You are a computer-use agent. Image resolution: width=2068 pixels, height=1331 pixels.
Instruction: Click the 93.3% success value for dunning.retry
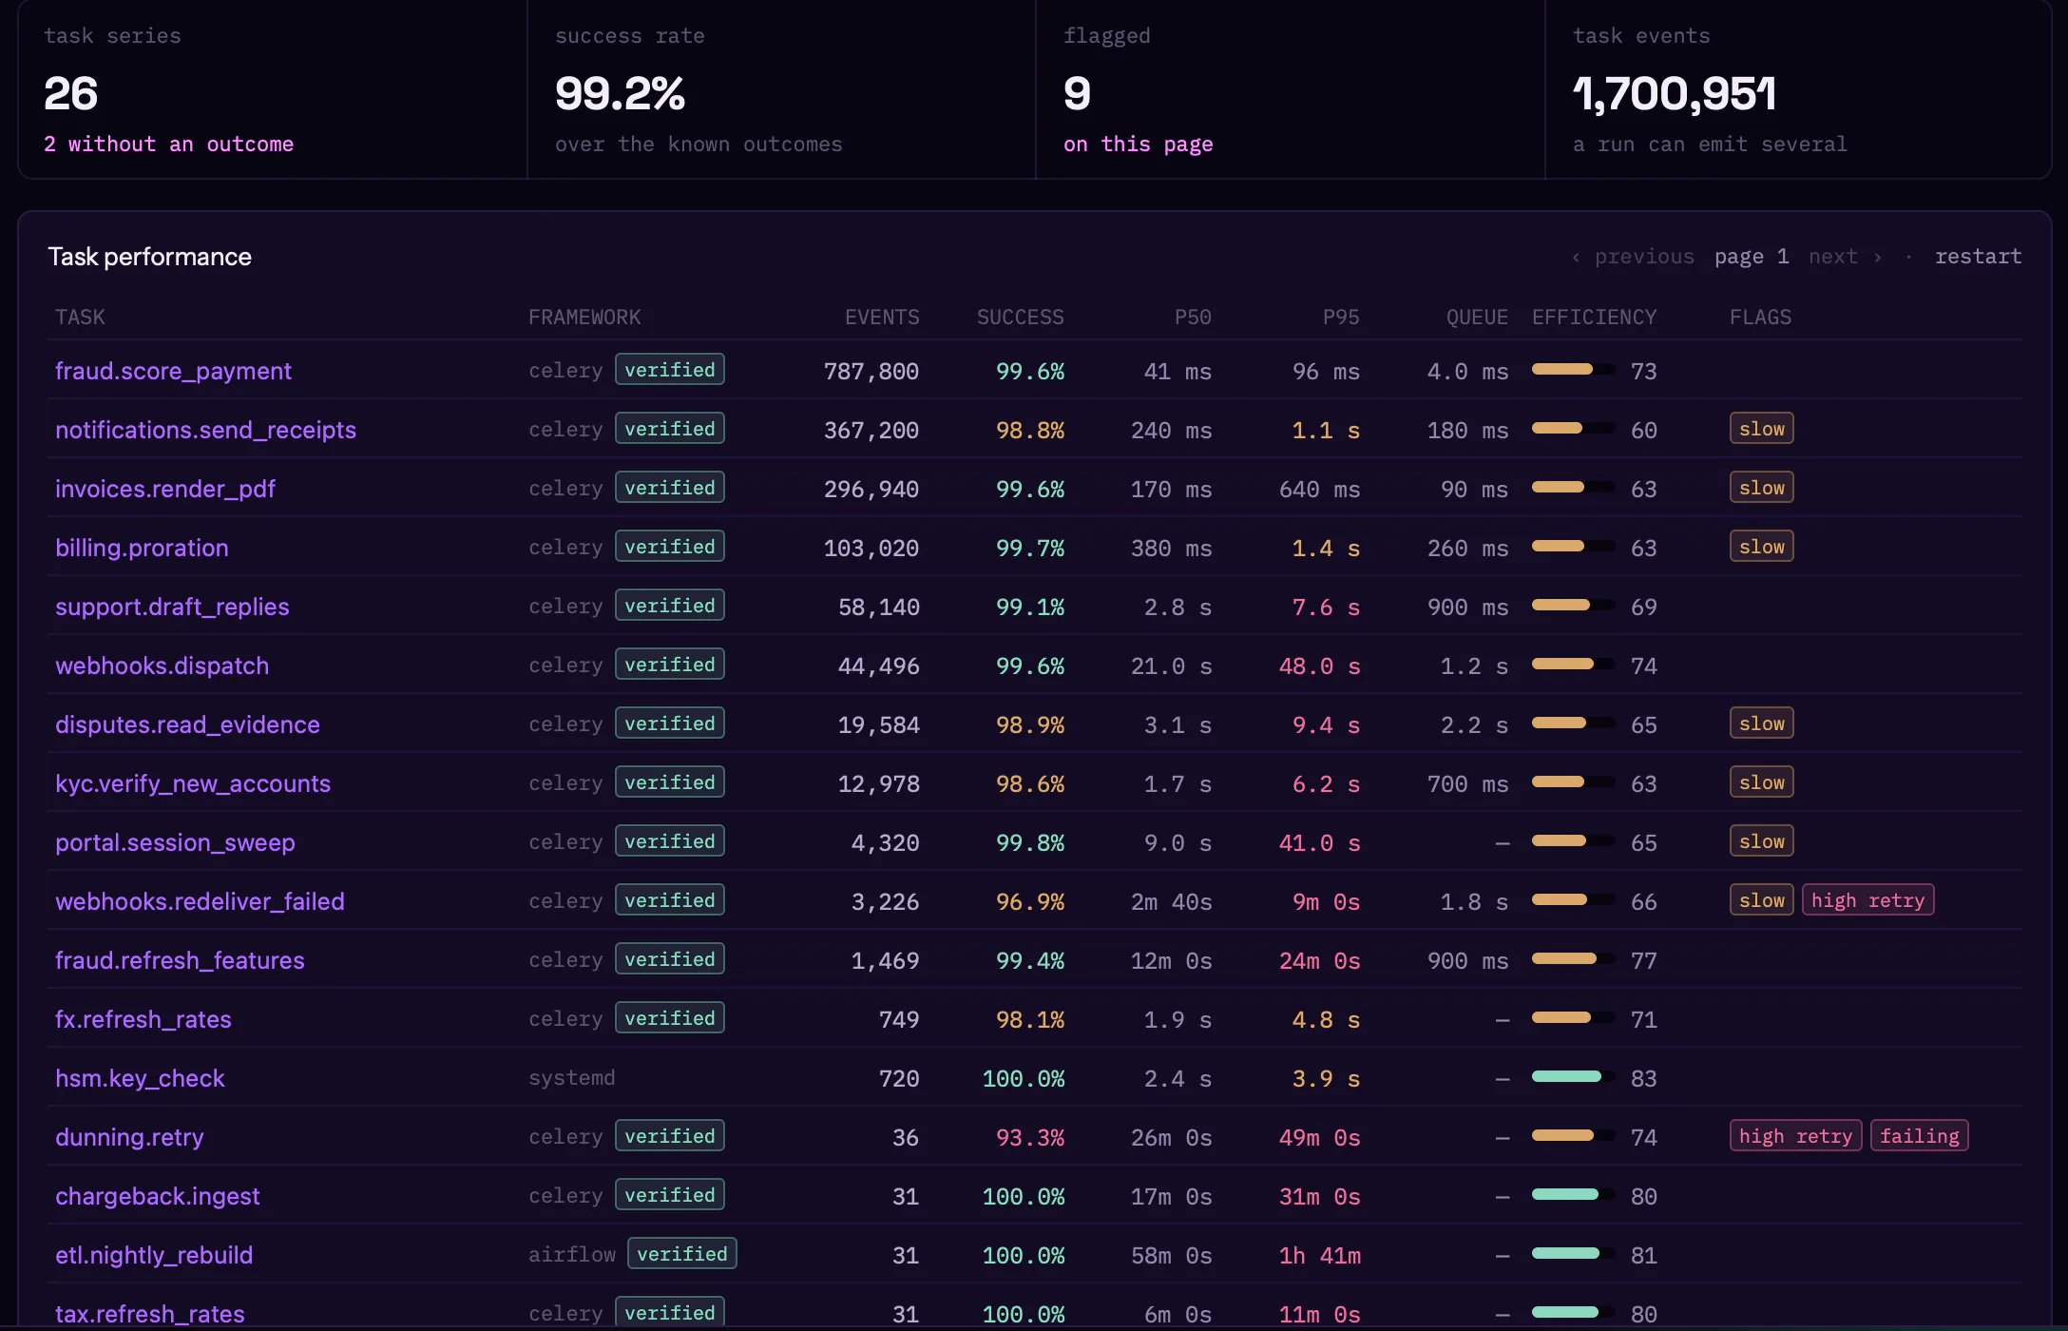coord(1029,1137)
